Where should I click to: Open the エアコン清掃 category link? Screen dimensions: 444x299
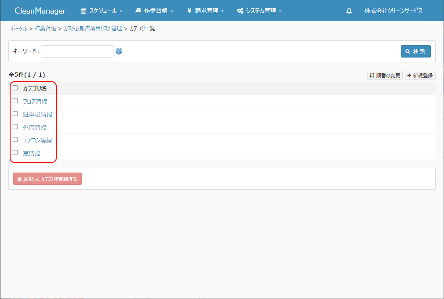(37, 140)
